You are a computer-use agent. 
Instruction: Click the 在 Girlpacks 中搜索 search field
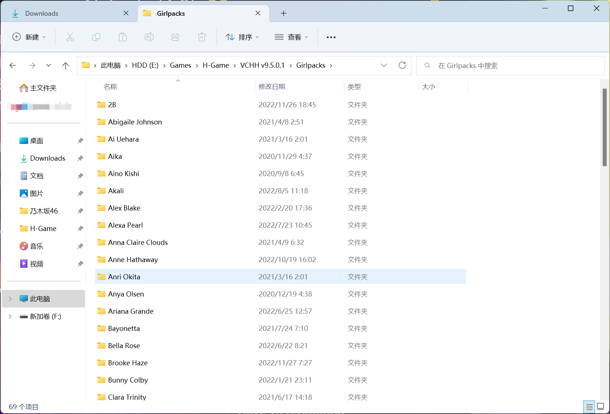tap(510, 66)
